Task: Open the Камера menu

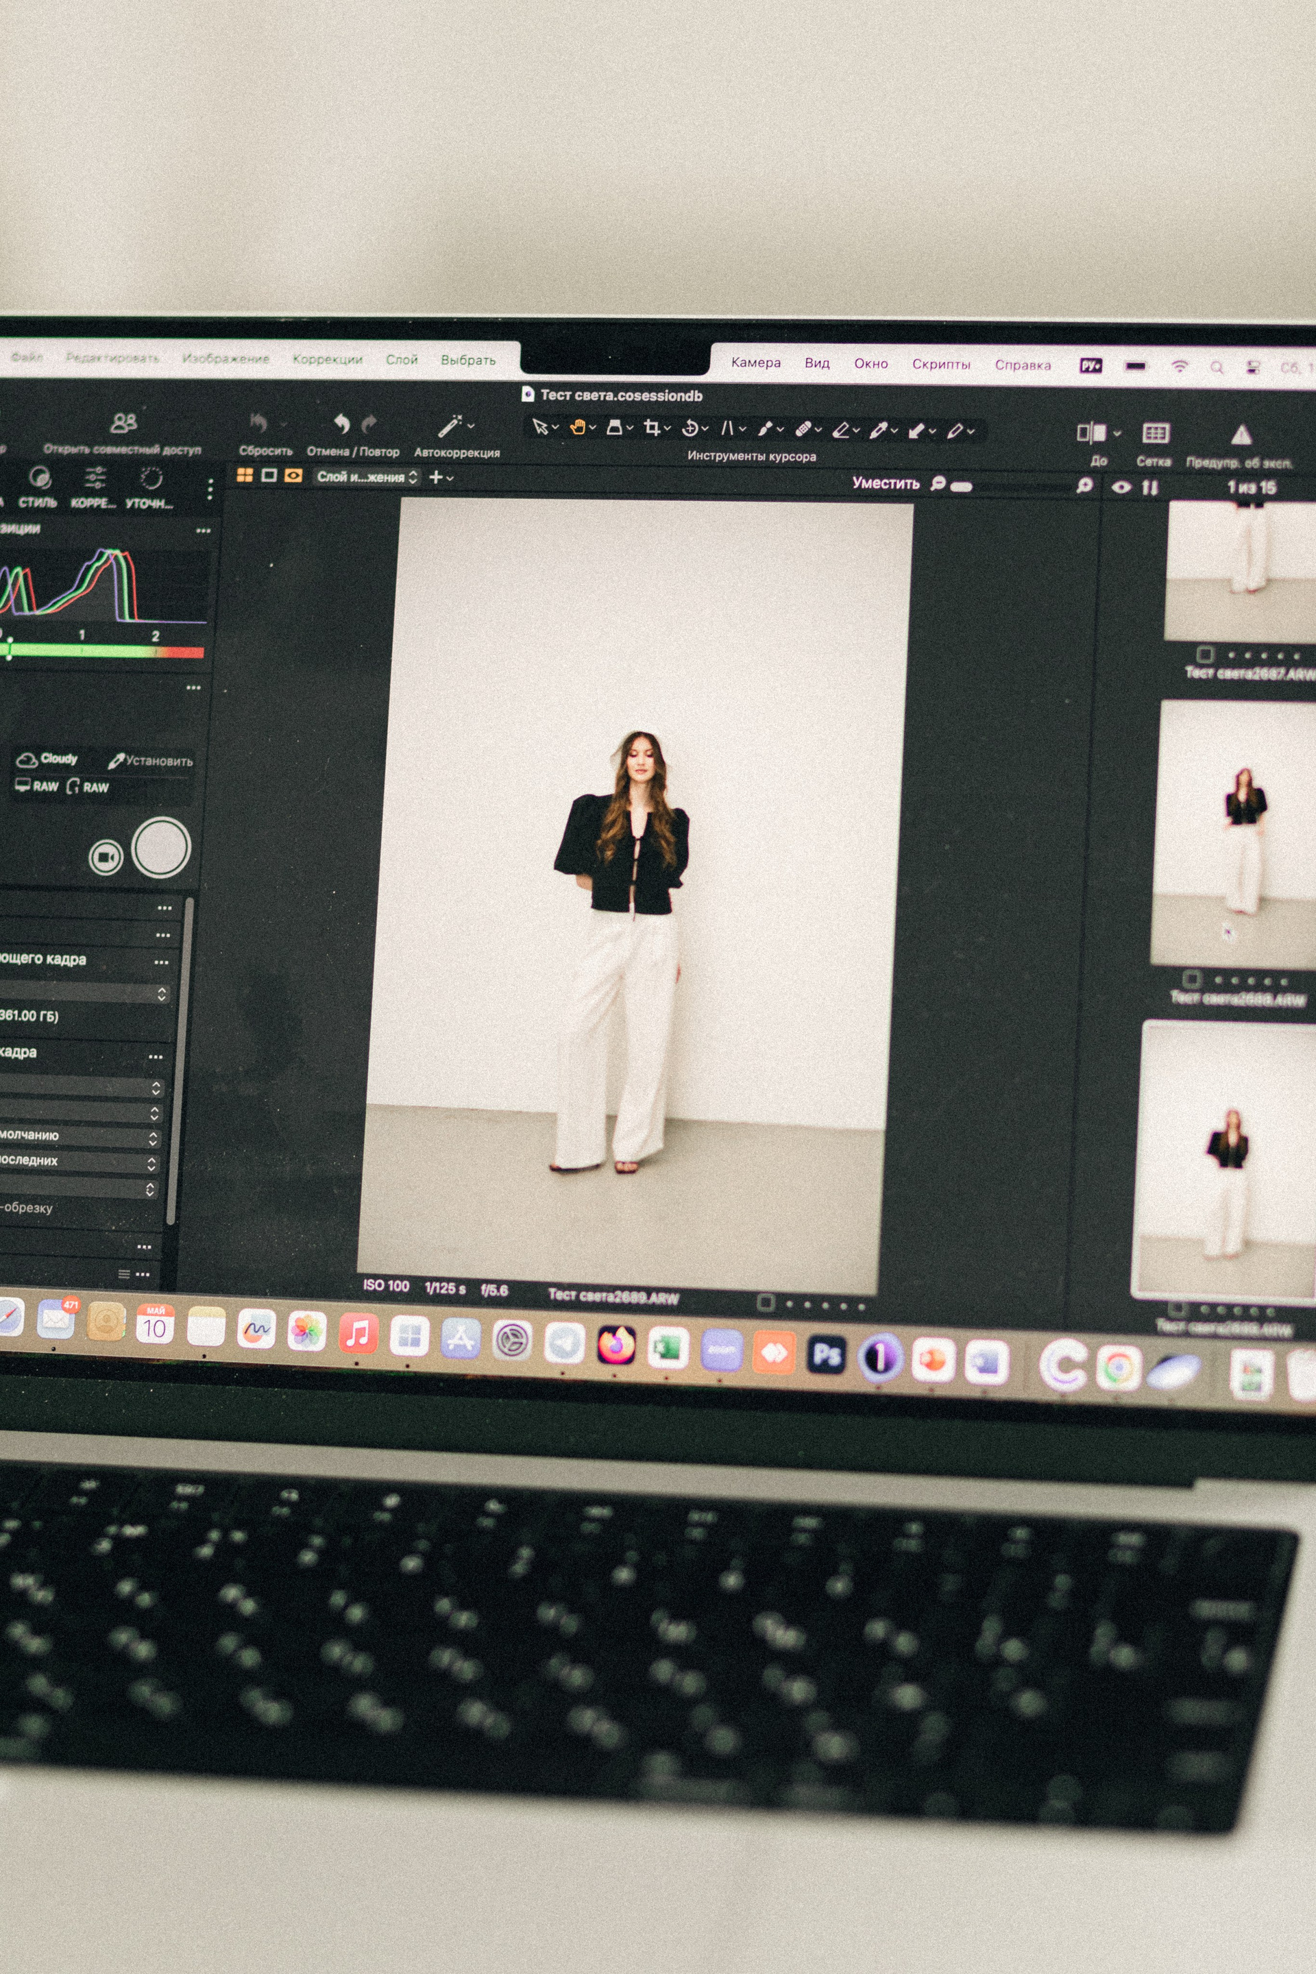Action: 755,363
